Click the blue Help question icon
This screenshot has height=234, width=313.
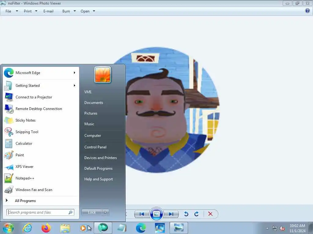pyautogui.click(x=307, y=11)
